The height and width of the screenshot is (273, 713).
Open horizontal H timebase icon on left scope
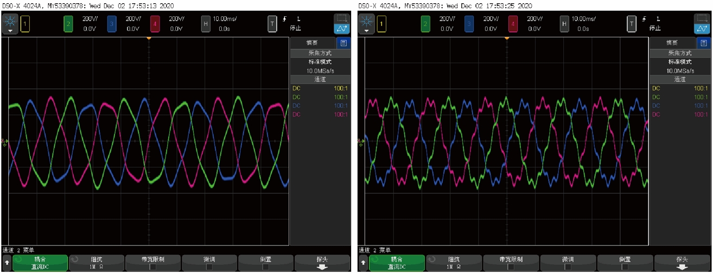206,24
